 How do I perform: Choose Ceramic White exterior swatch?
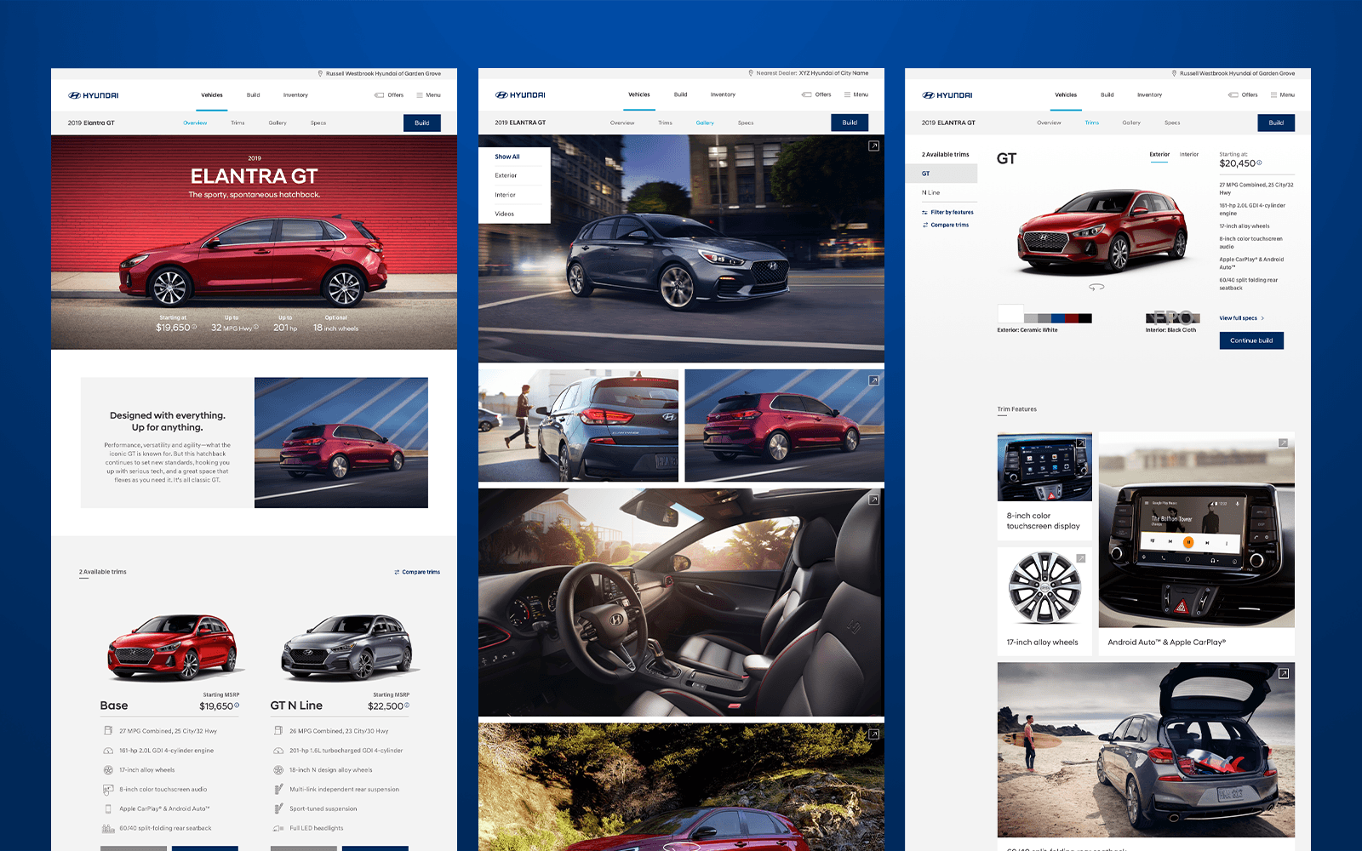tap(1010, 314)
